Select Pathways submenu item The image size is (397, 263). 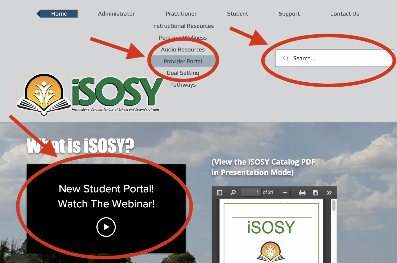[x=183, y=85]
